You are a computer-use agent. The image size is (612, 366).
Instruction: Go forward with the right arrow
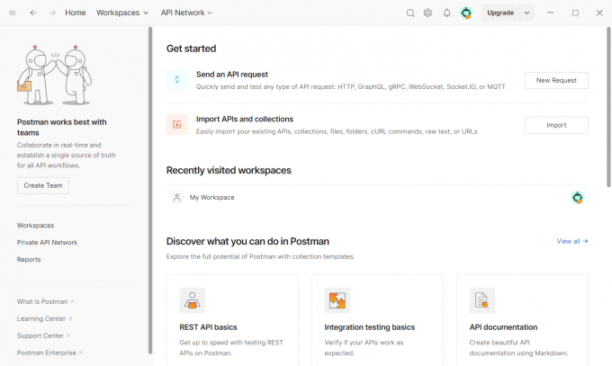pos(52,13)
